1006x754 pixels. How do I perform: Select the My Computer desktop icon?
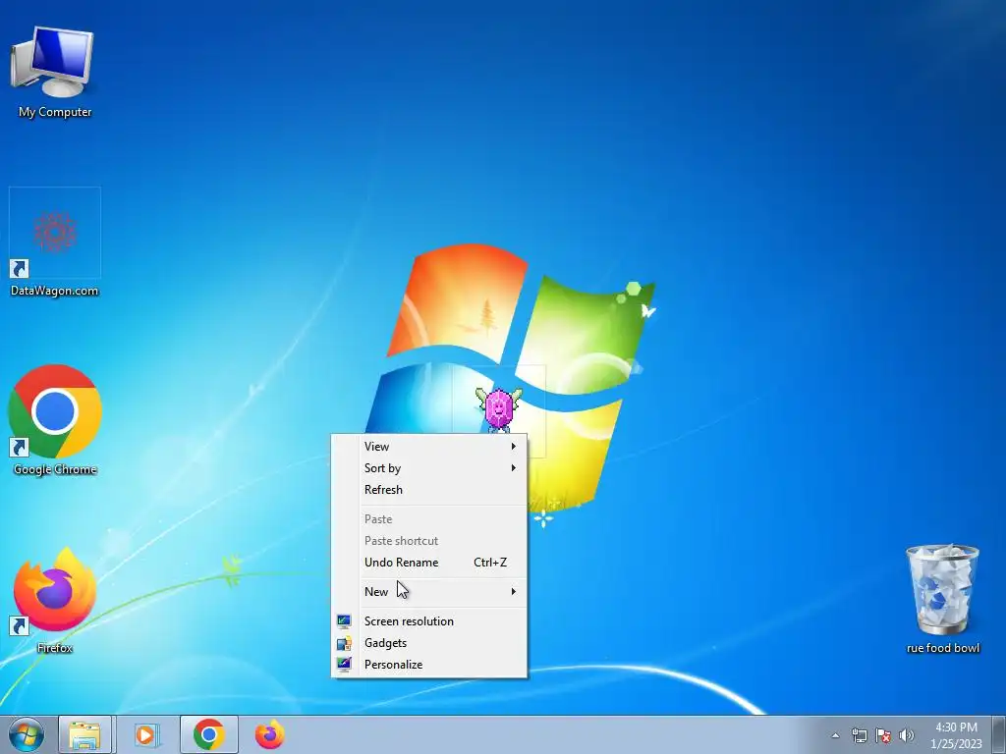point(54,72)
